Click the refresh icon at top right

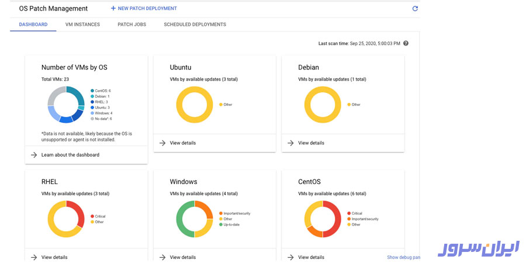[415, 9]
